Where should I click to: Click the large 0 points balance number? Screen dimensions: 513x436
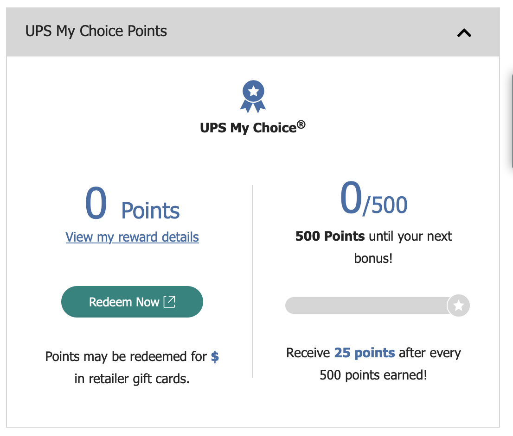tap(96, 205)
